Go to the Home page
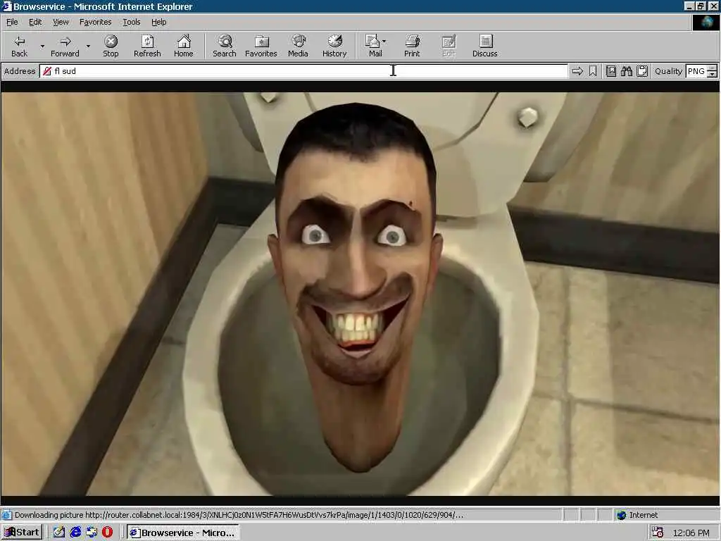Image resolution: width=721 pixels, height=541 pixels. click(x=184, y=46)
